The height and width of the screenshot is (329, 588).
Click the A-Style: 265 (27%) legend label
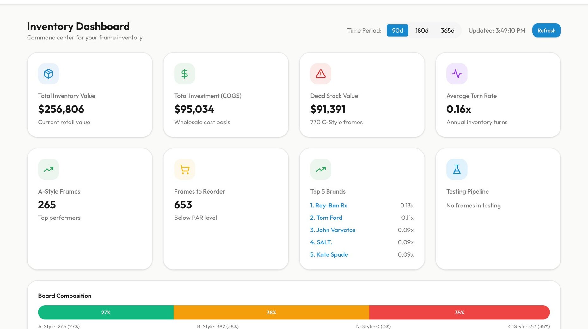(59, 326)
